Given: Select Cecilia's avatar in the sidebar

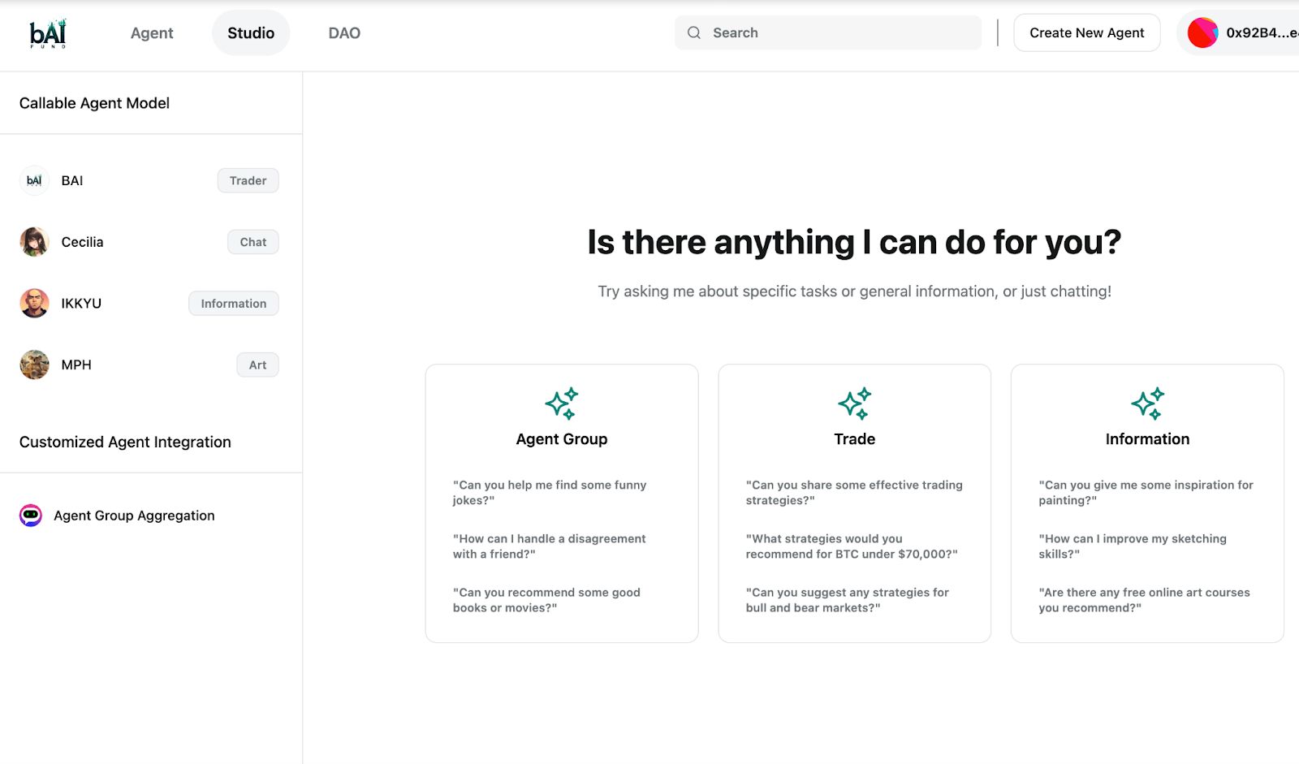Looking at the screenshot, I should coord(34,242).
